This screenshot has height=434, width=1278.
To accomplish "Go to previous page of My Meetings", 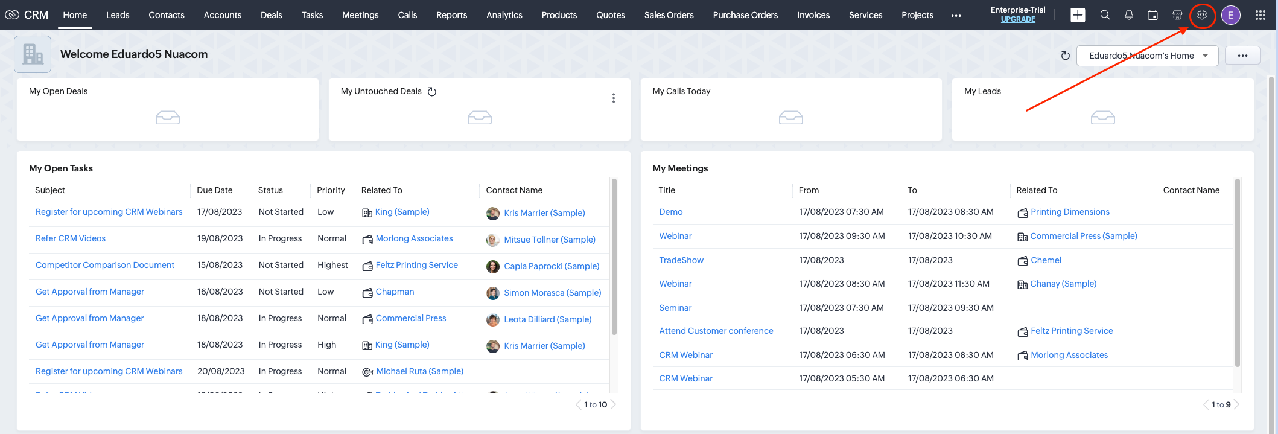I will pyautogui.click(x=1206, y=404).
